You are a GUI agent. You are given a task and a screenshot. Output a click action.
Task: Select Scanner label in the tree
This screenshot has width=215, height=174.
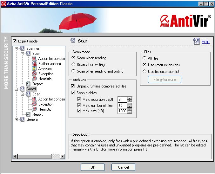pyautogui.click(x=33, y=48)
